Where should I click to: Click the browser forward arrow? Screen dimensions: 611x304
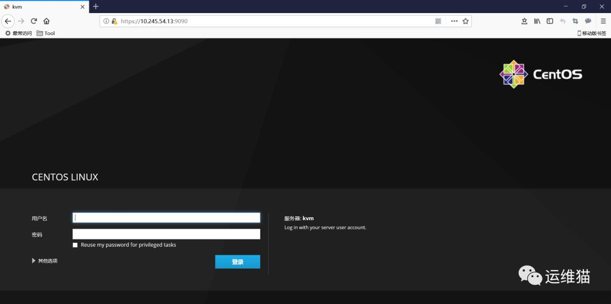click(21, 21)
